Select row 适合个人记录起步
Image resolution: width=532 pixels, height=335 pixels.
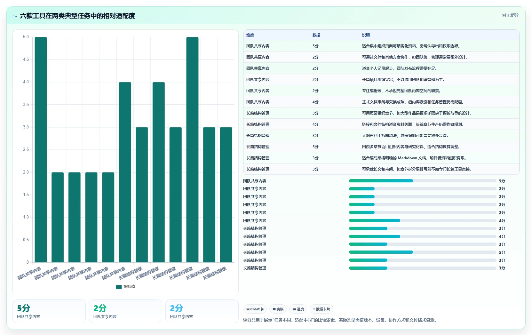381,68
